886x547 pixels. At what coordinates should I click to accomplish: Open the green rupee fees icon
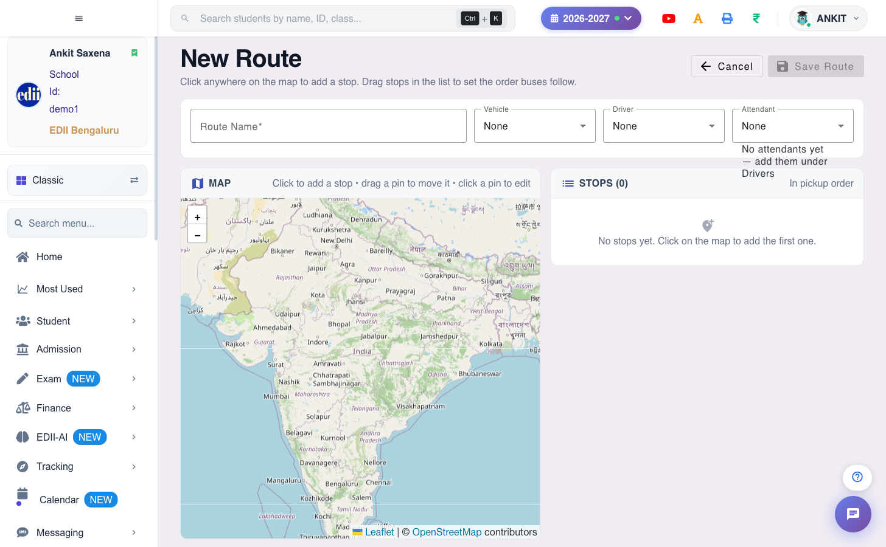pos(756,18)
